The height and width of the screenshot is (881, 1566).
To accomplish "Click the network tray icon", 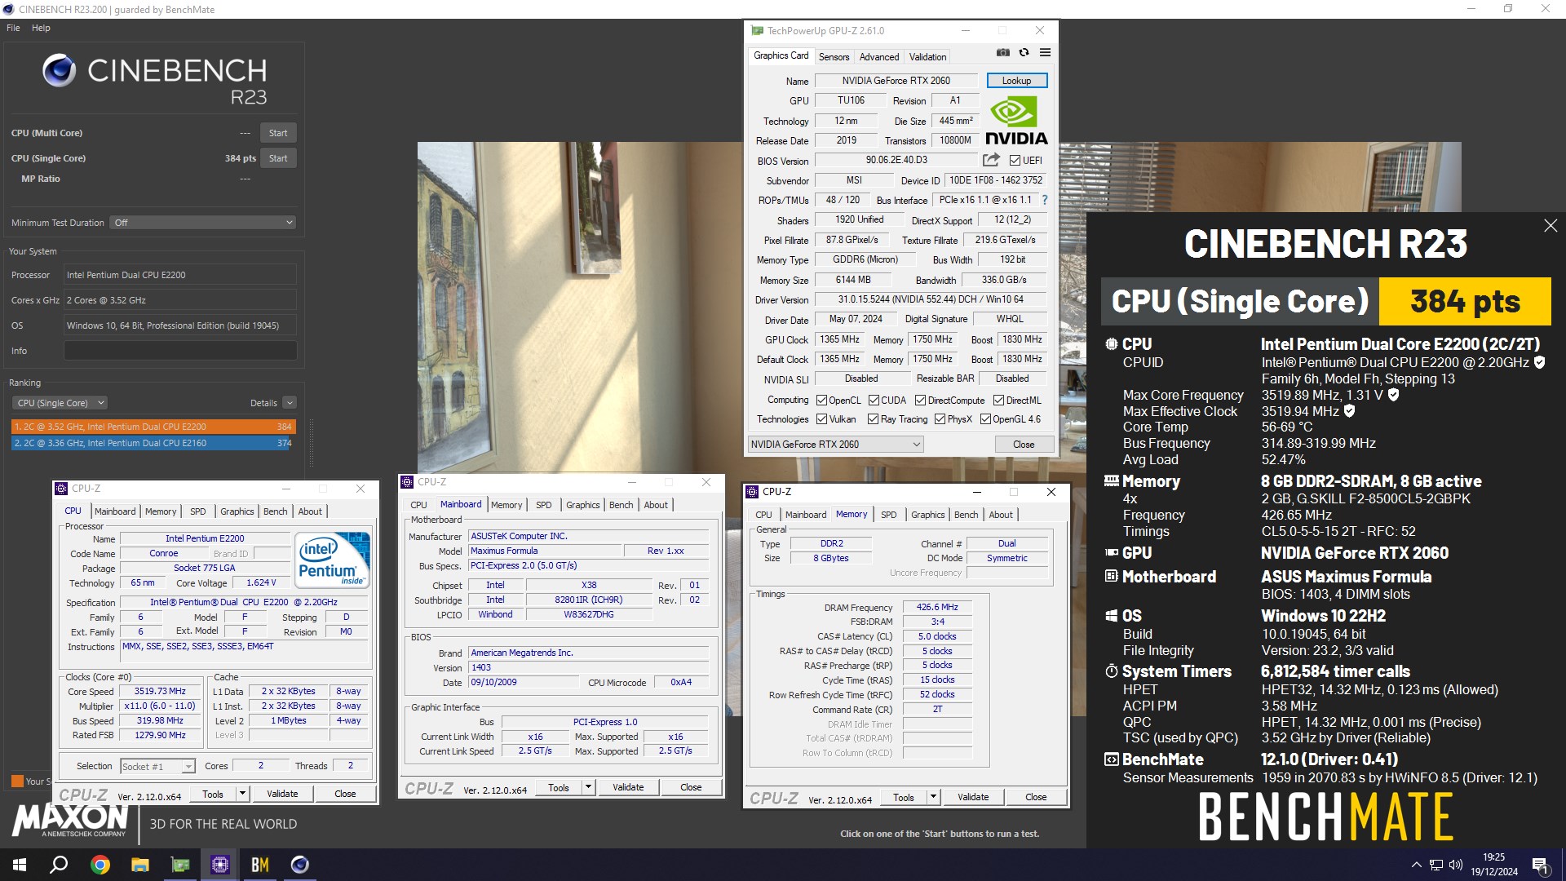I will pos(1435,865).
